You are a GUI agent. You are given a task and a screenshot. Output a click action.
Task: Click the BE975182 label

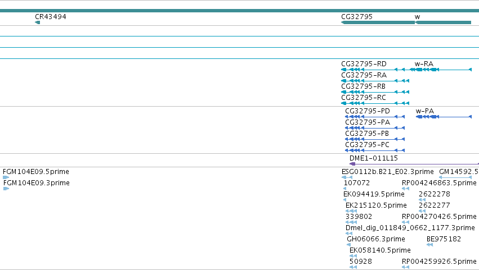pos(444,239)
